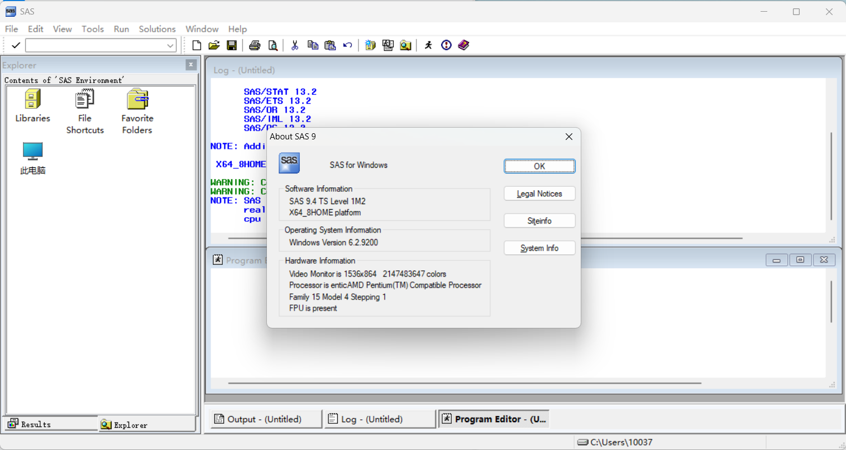846x450 pixels.
Task: Open the Run menu
Action: [x=121, y=29]
